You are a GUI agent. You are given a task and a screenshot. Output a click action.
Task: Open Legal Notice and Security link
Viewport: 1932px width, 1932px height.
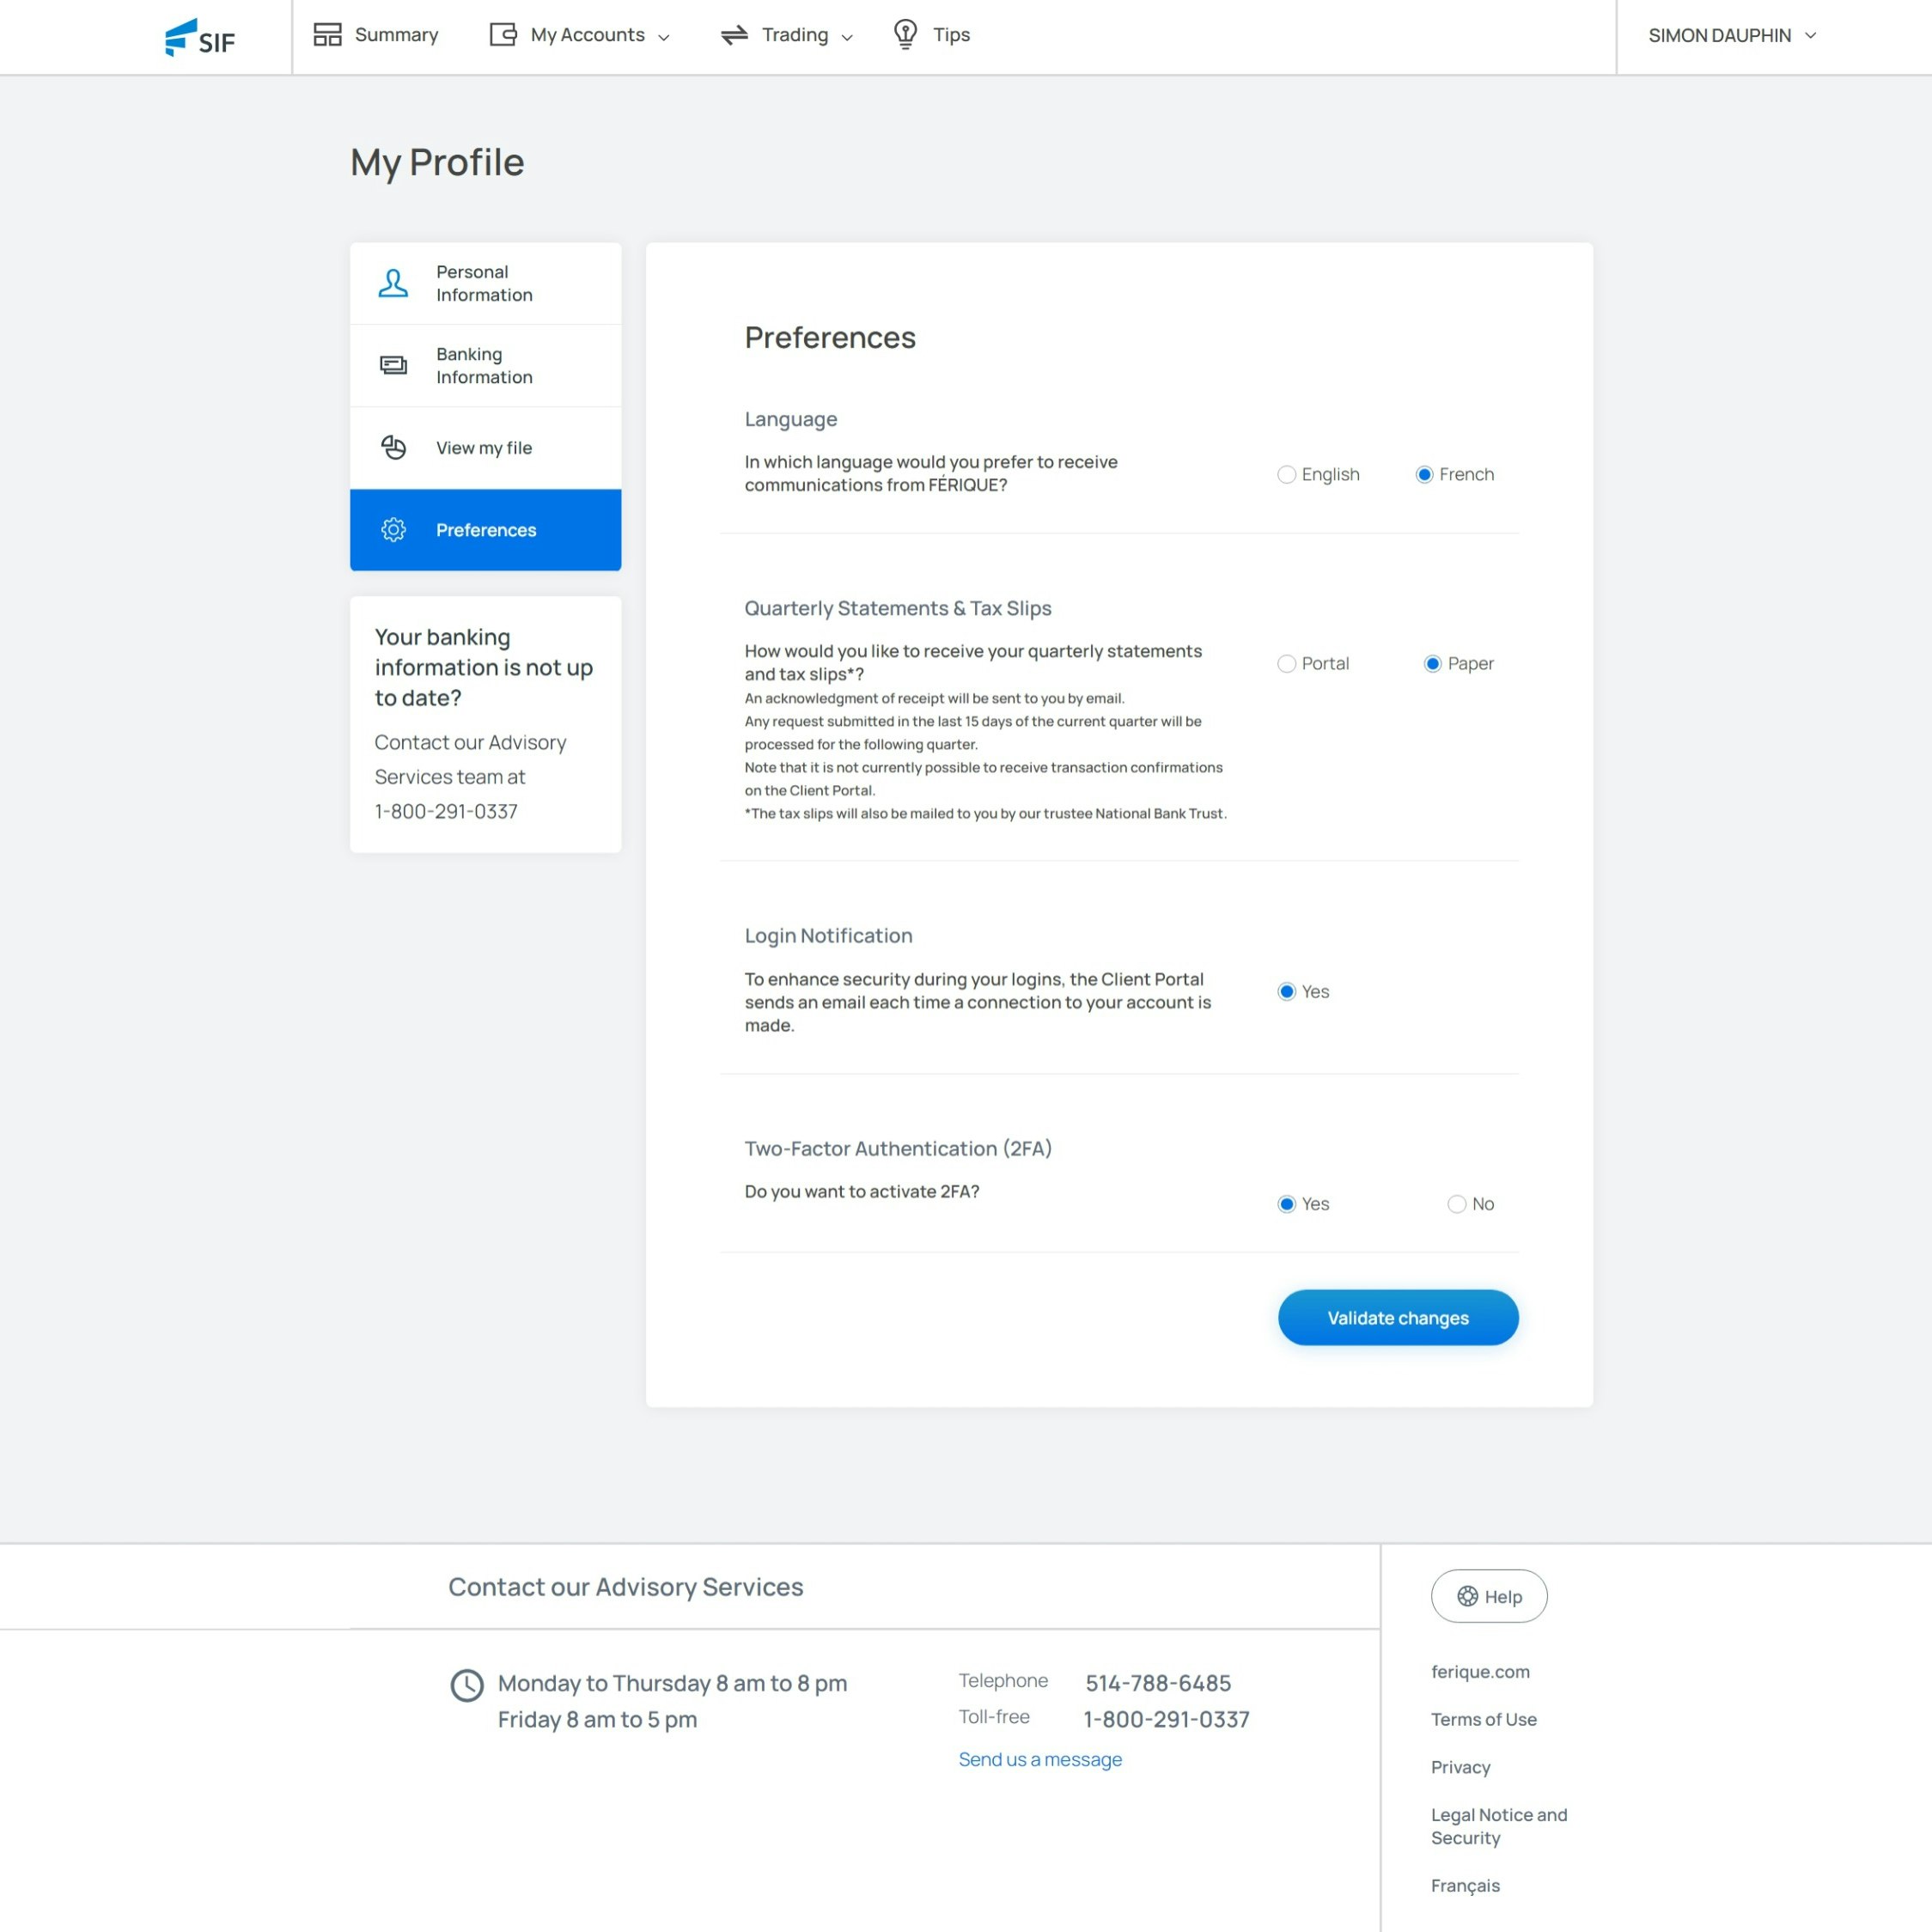click(x=1499, y=1826)
